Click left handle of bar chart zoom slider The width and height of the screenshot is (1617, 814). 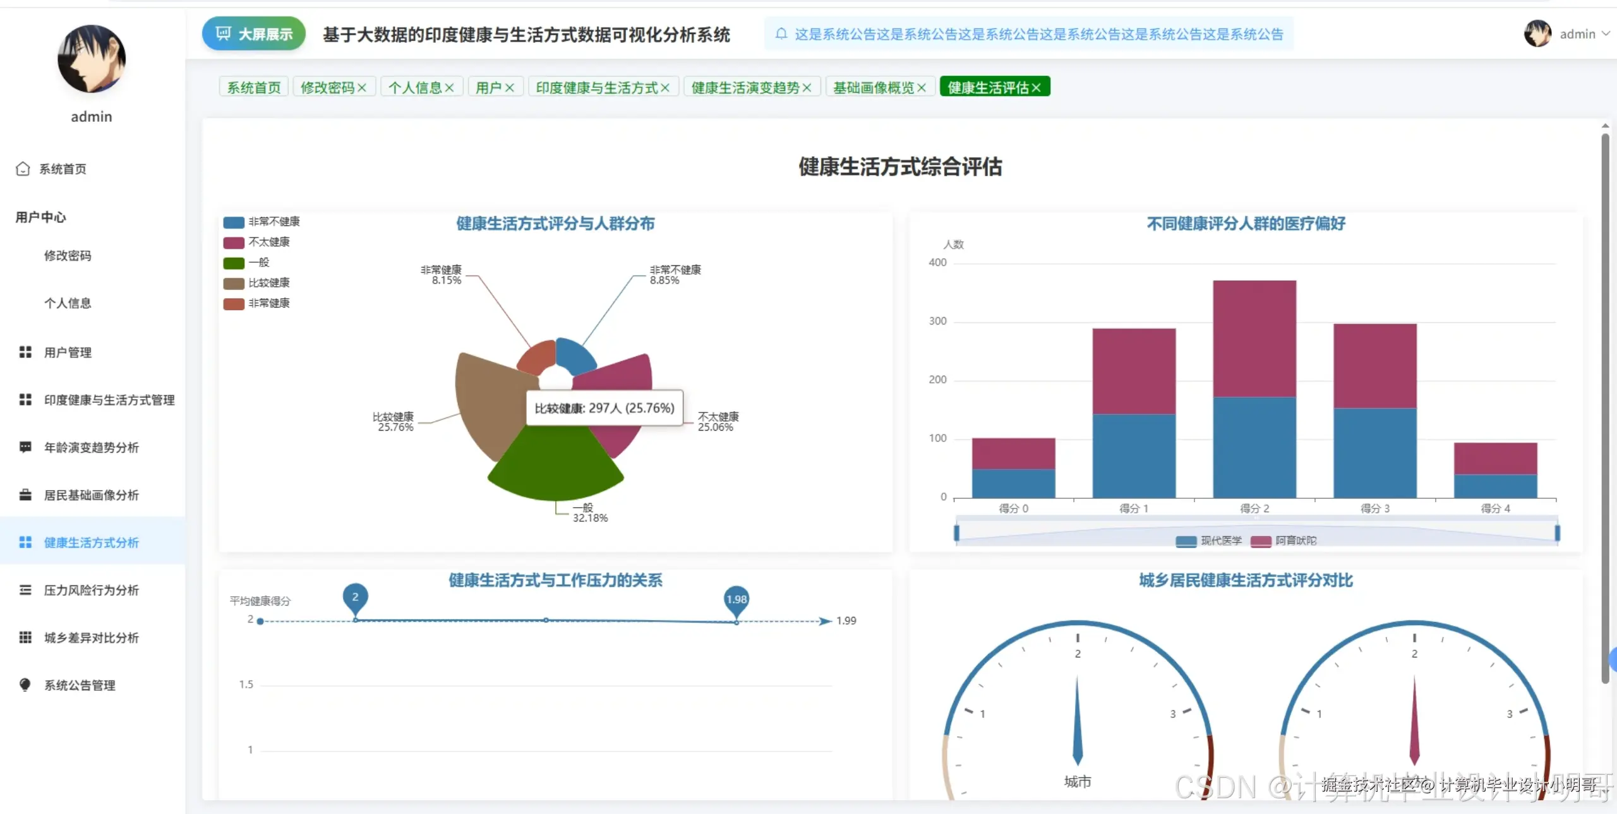pos(956,533)
